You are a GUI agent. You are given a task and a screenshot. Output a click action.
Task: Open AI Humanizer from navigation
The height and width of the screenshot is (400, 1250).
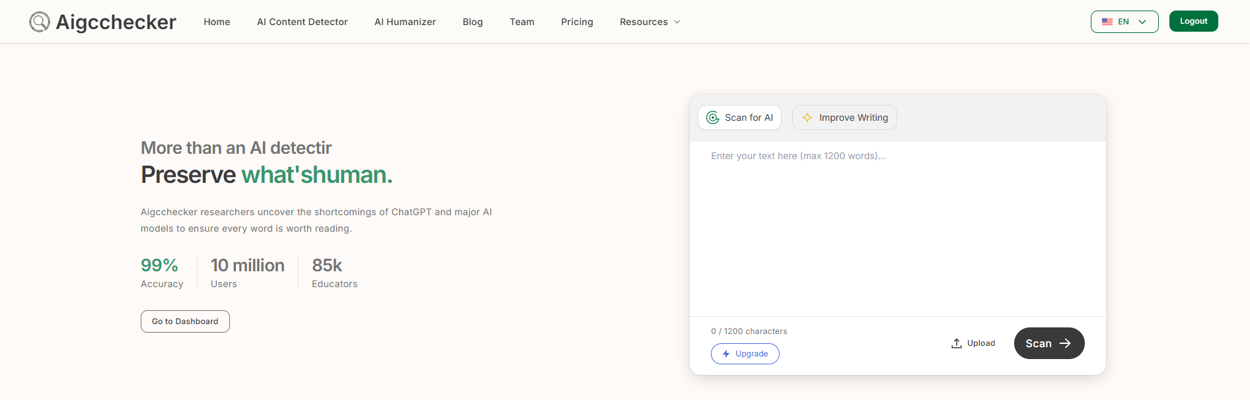[405, 22]
